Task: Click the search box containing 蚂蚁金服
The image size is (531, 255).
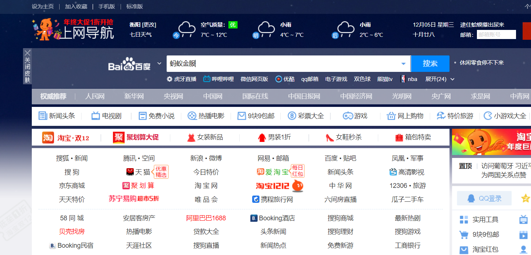Action: [x=289, y=64]
